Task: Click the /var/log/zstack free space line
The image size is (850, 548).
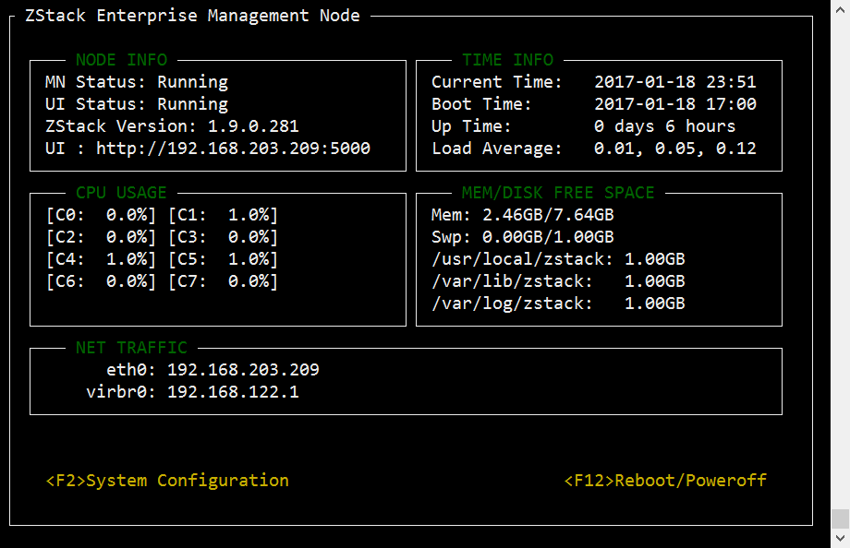Action: click(558, 304)
